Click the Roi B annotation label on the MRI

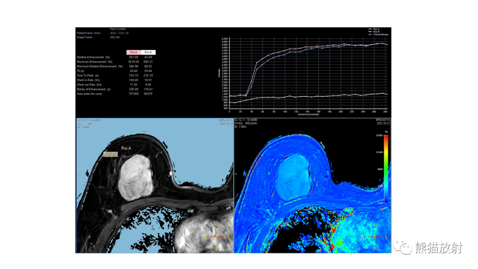coord(110,154)
